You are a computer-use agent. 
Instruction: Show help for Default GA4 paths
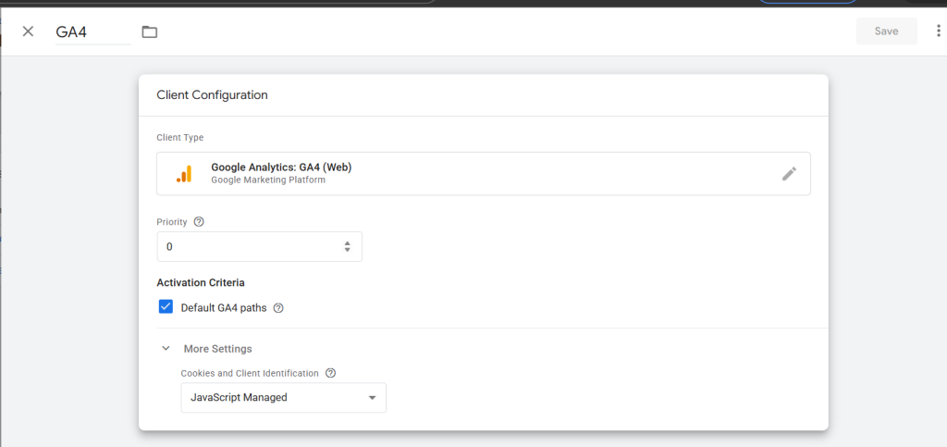click(x=278, y=308)
